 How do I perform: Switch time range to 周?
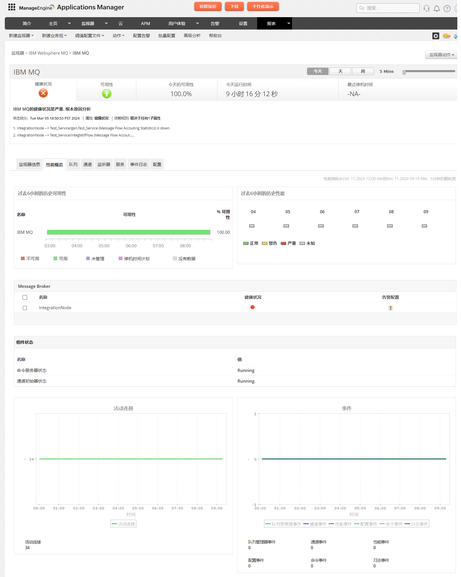click(x=363, y=71)
